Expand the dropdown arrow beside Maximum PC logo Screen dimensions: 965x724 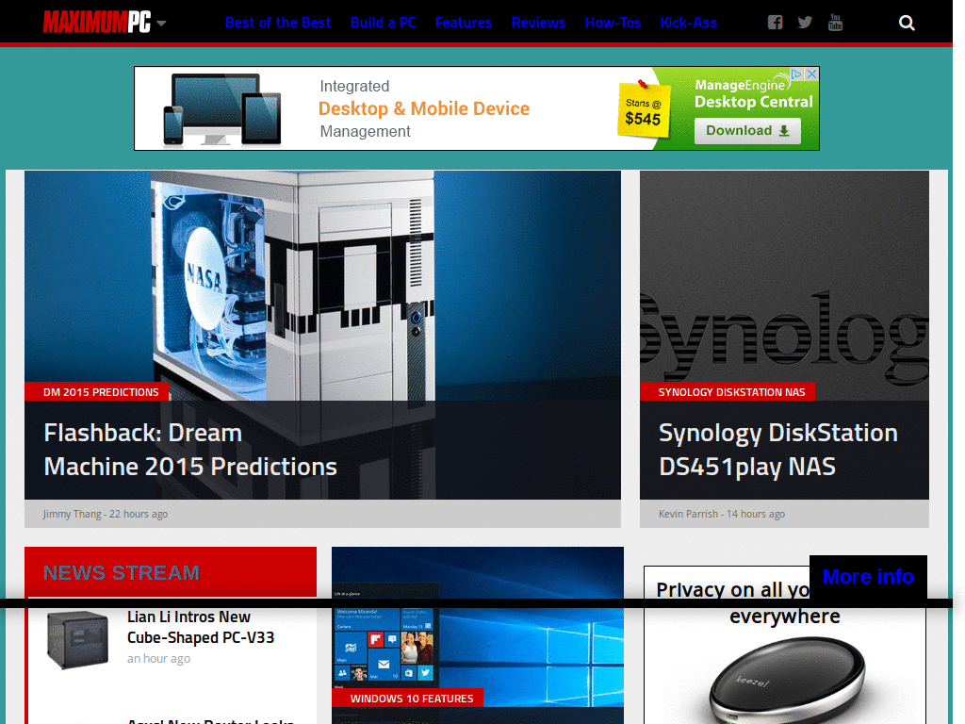pos(161,24)
